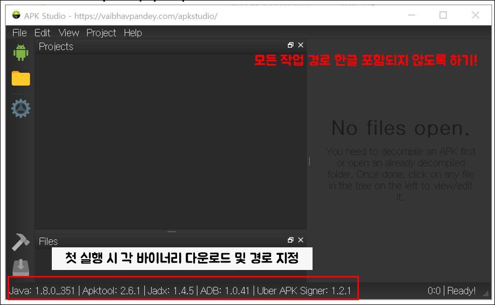Click the 0:0 cursor position indicator
Screen dimensions: 495x305
tap(434, 290)
